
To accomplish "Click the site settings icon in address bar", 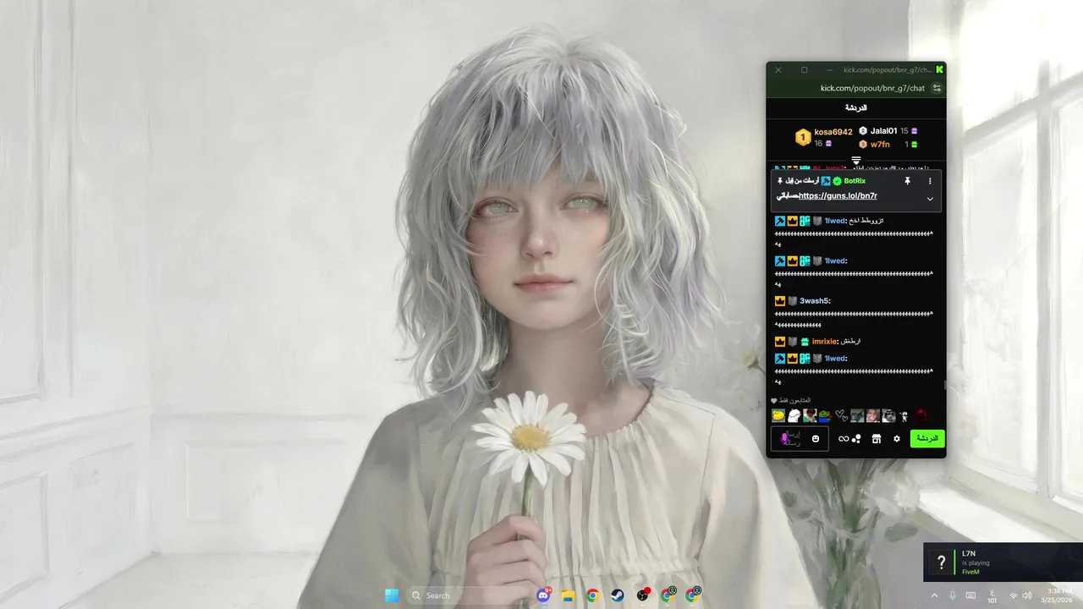I will tap(937, 88).
